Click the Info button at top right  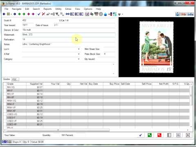(x=190, y=14)
